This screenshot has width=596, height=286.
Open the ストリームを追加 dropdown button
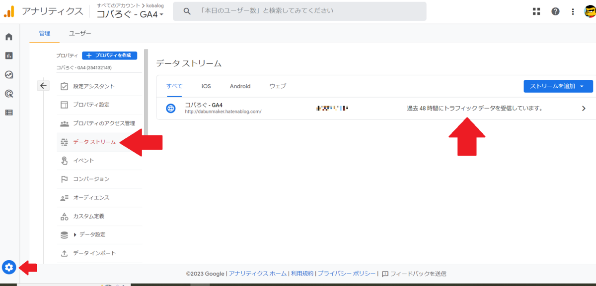click(558, 86)
